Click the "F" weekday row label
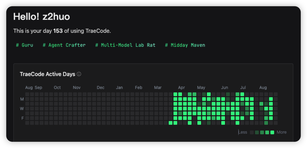Image resolution: width=307 pixels, height=148 pixels. coord(23,118)
